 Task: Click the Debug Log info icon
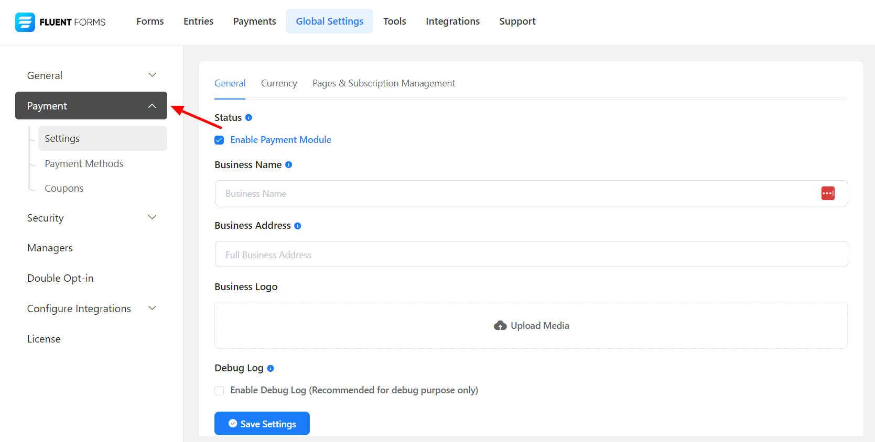(x=271, y=368)
